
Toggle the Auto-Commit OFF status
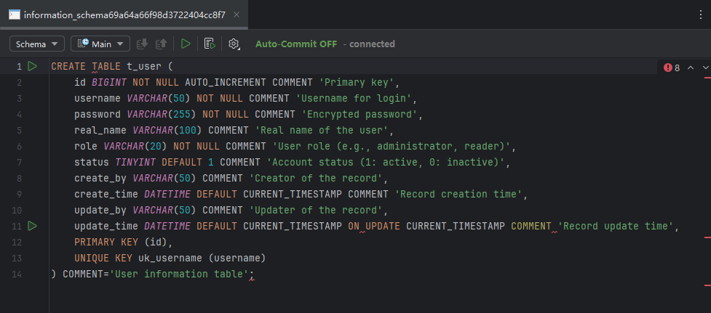click(295, 44)
